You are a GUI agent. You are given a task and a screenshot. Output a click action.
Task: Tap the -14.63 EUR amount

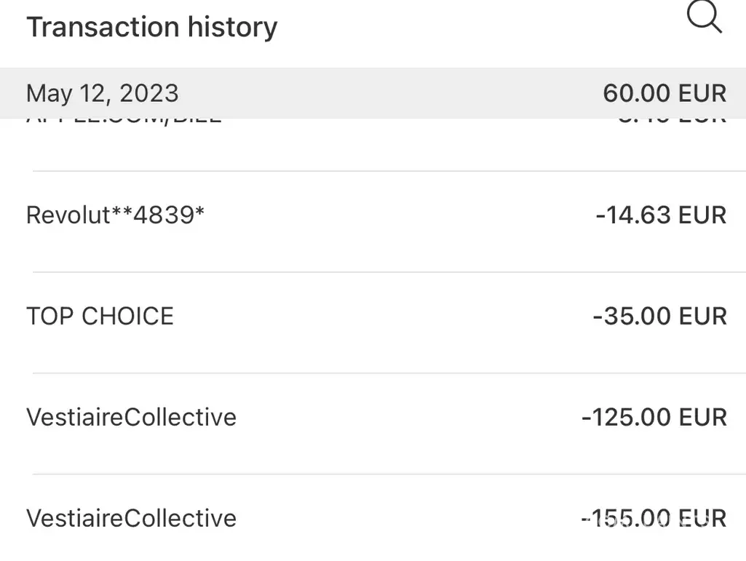coord(660,215)
